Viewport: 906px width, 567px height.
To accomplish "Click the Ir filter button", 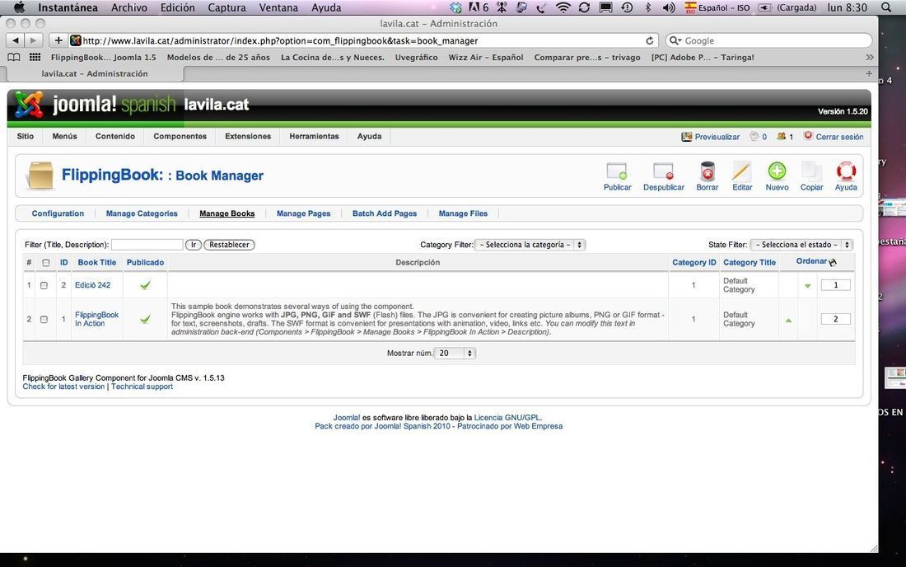I will (x=194, y=245).
